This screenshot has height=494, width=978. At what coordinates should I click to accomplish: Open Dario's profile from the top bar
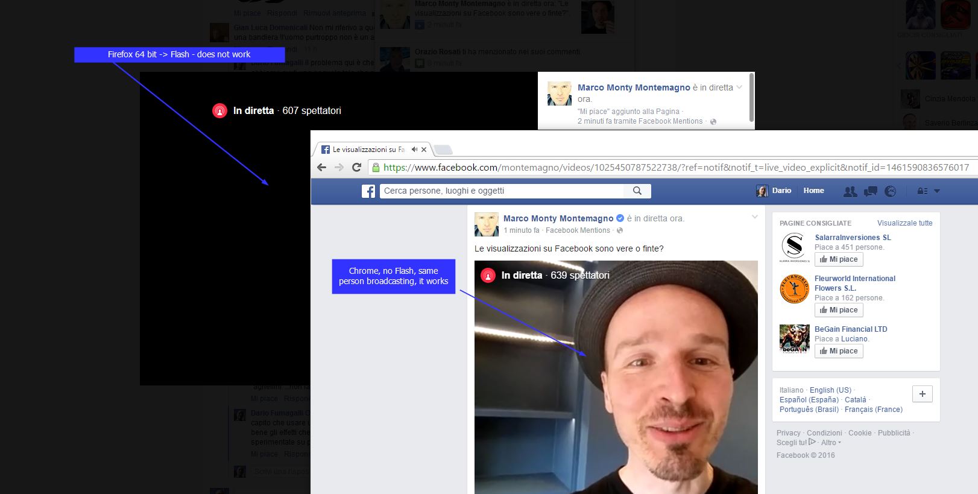pyautogui.click(x=774, y=191)
